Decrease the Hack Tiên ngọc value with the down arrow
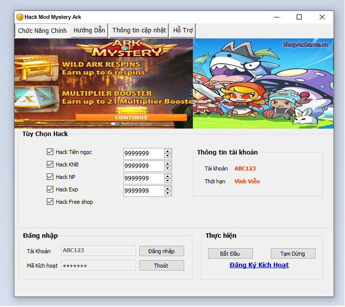 click(168, 155)
